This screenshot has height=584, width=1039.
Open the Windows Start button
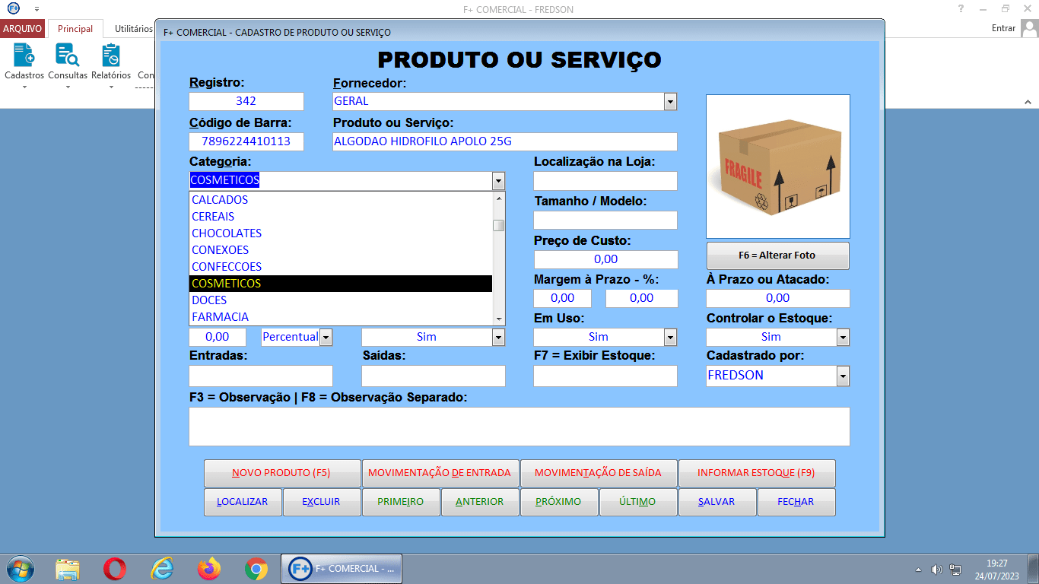(19, 569)
